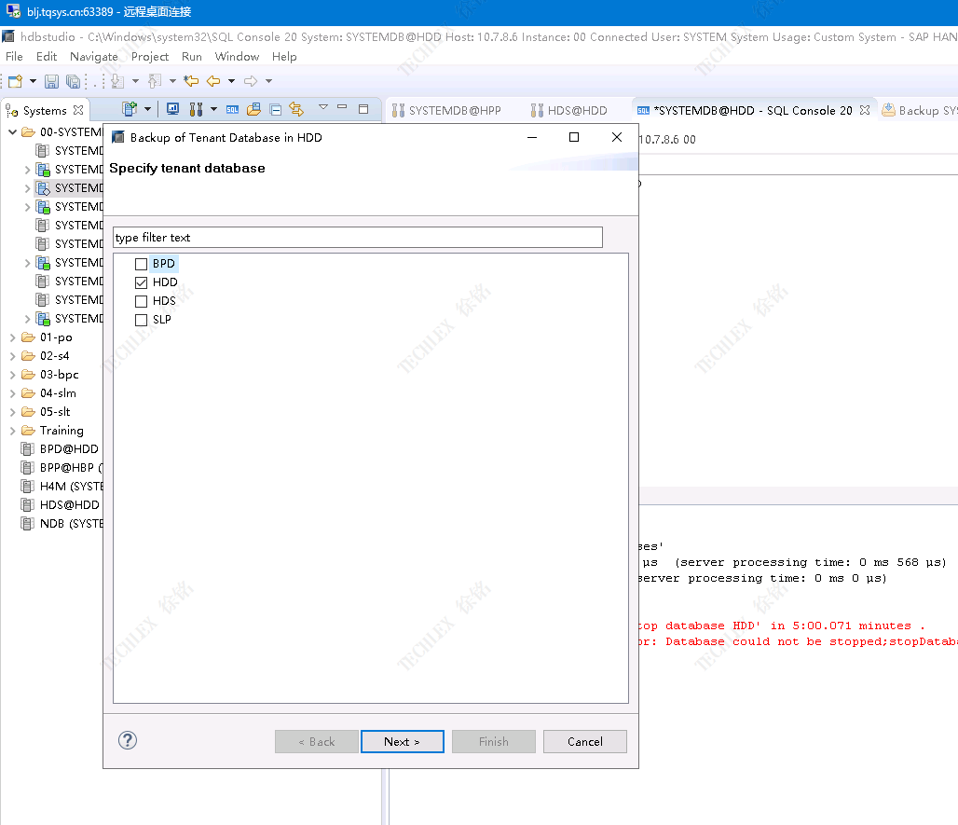Click Link with Editor arrows icon
This screenshot has width=958, height=825.
tap(296, 109)
